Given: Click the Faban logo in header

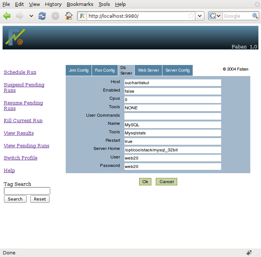Looking at the screenshot, I should pos(16,37).
